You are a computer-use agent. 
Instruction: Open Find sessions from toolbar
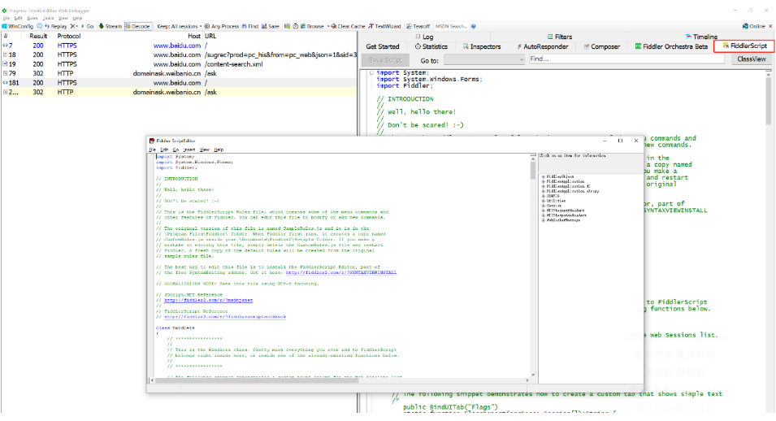coord(250,26)
